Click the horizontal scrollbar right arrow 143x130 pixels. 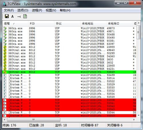pos(134,120)
